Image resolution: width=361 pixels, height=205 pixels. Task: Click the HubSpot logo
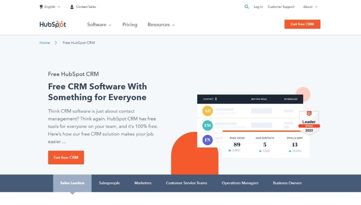(x=53, y=24)
